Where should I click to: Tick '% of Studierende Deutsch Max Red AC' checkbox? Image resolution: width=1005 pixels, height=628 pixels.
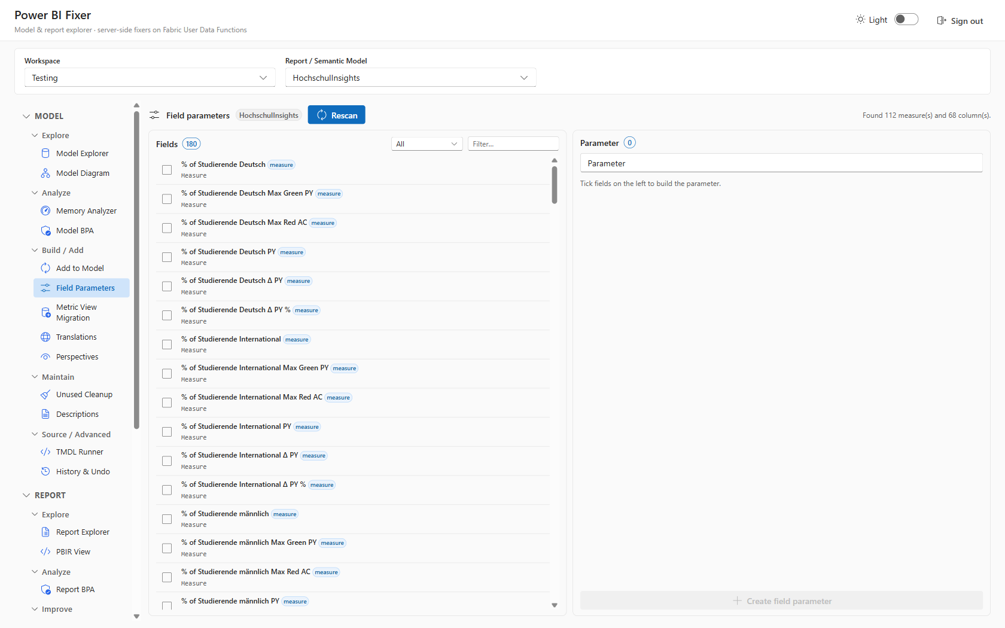coord(167,228)
